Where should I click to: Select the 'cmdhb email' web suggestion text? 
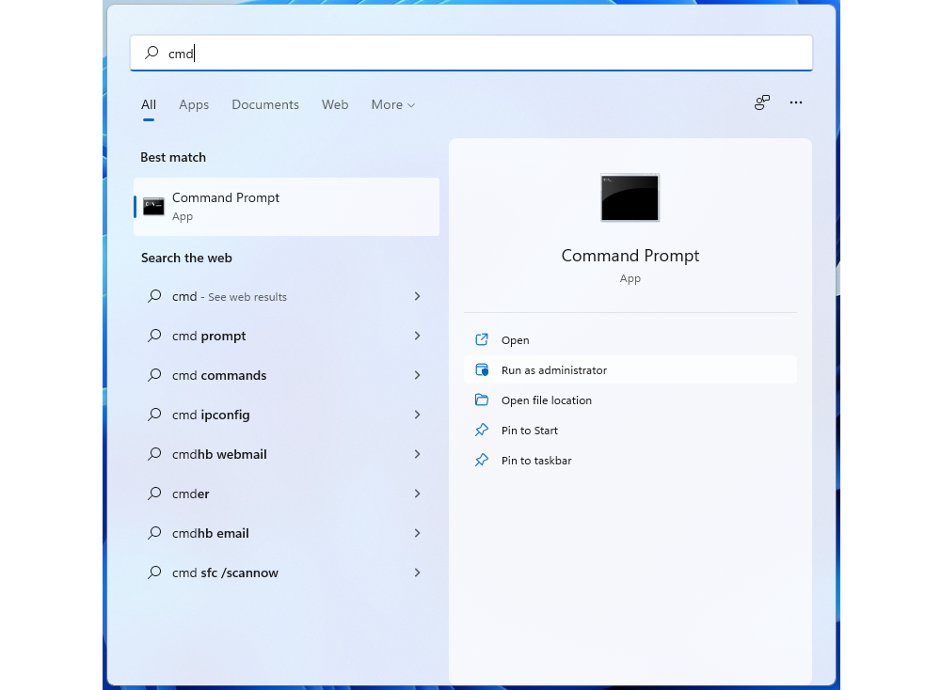pos(210,533)
